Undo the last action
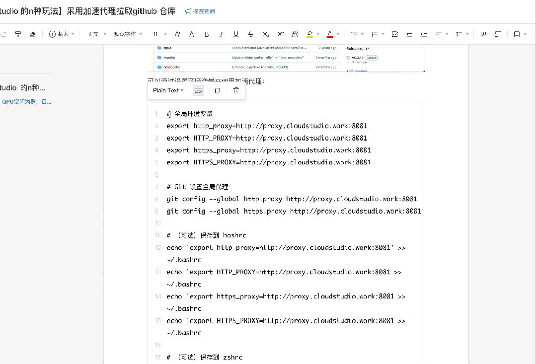The image size is (536, 364). coord(3,34)
